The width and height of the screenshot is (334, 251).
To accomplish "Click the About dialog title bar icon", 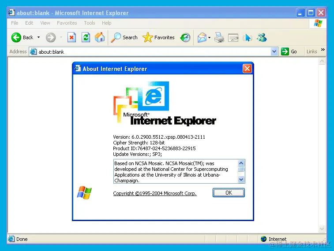I will click(78, 68).
